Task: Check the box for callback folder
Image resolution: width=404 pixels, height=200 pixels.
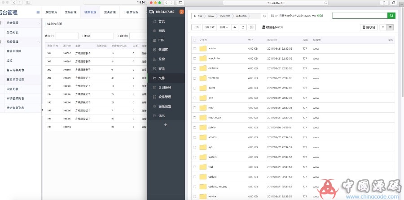Action: pos(194,68)
